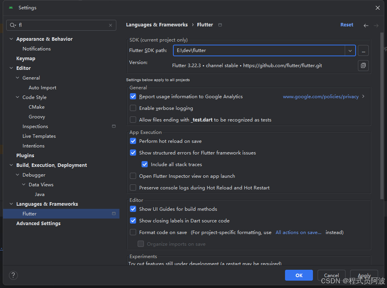Select Flutter in the settings tree
Screen dimensions: 387x288
(x=61, y=213)
